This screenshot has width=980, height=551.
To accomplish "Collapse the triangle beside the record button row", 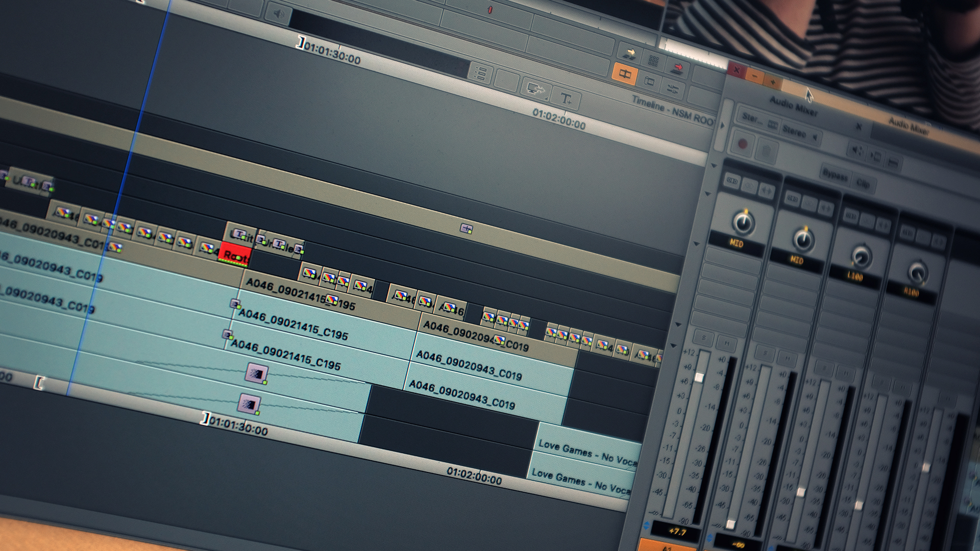I will [714, 165].
